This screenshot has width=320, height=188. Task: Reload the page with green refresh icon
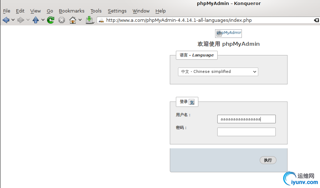tap(51, 20)
